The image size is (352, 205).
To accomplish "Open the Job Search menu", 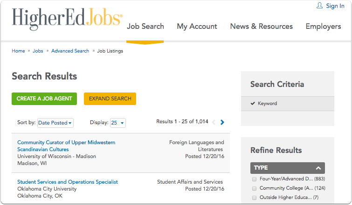I will point(145,26).
